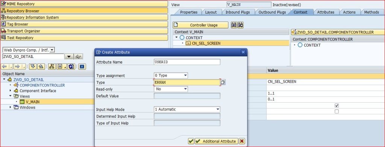Collapse the CONTEXT node in Context V_MAIN

pos(176,38)
